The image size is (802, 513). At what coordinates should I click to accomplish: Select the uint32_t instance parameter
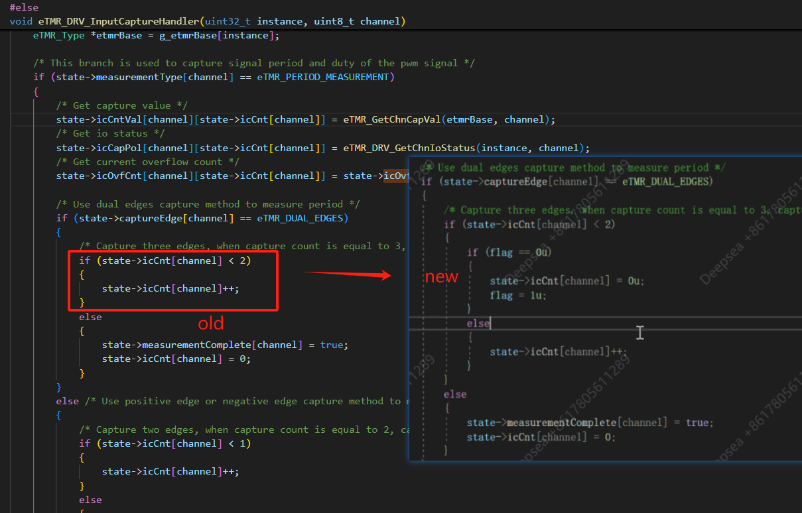[255, 21]
